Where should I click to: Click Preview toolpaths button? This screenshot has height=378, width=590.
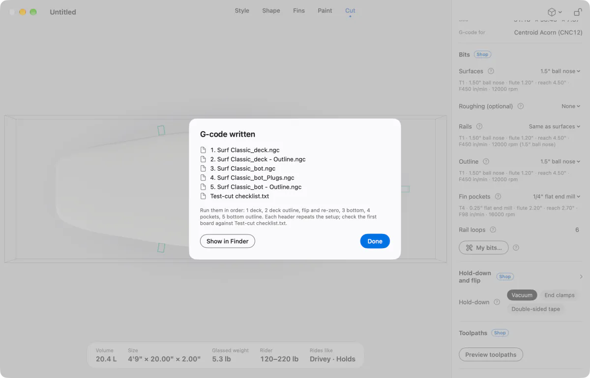pyautogui.click(x=491, y=354)
